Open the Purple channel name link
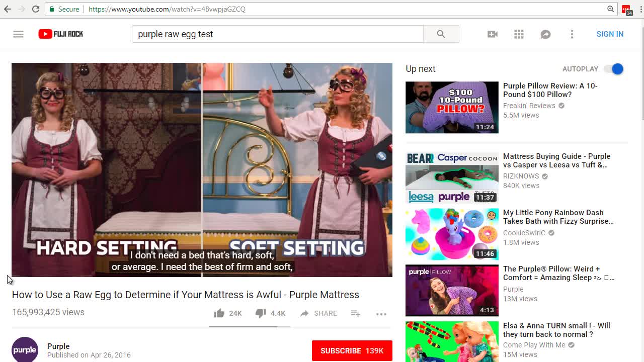This screenshot has width=644, height=362. pos(58,346)
